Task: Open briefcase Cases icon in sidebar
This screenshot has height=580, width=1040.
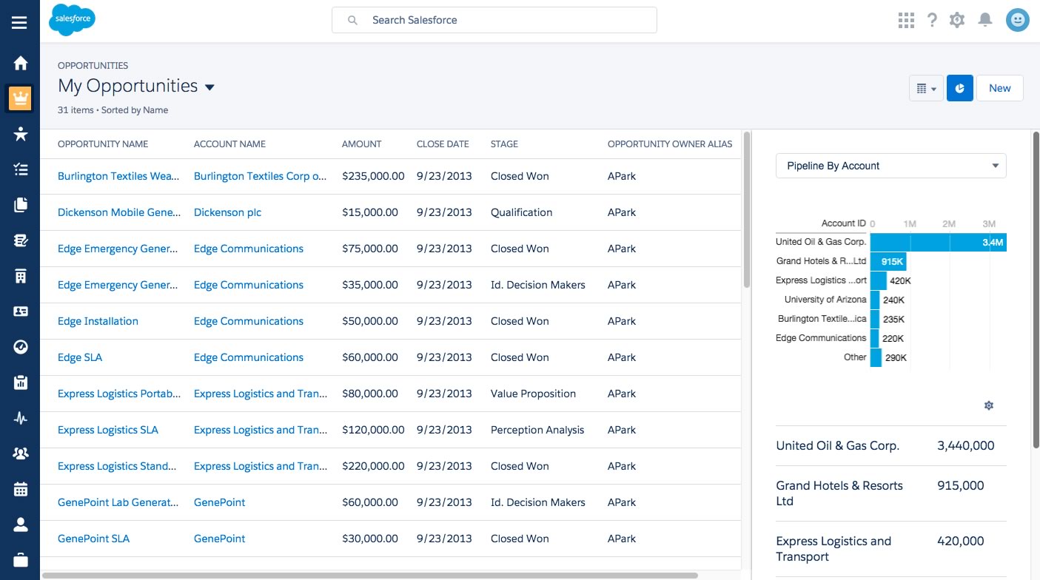Action: [21, 560]
